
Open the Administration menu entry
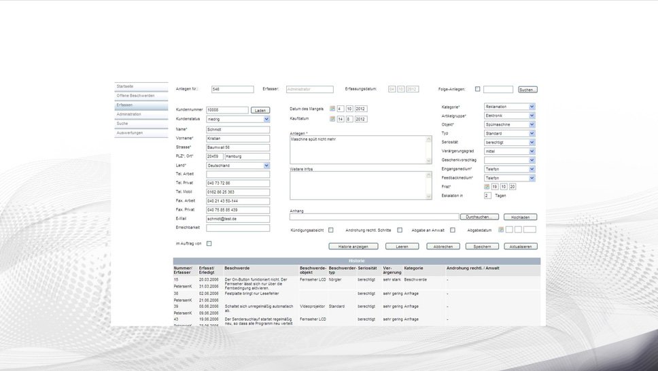point(141,114)
